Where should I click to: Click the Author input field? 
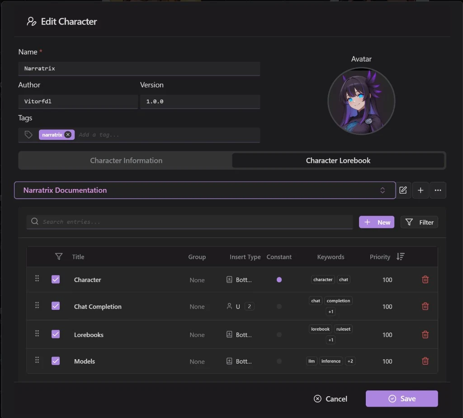click(78, 102)
